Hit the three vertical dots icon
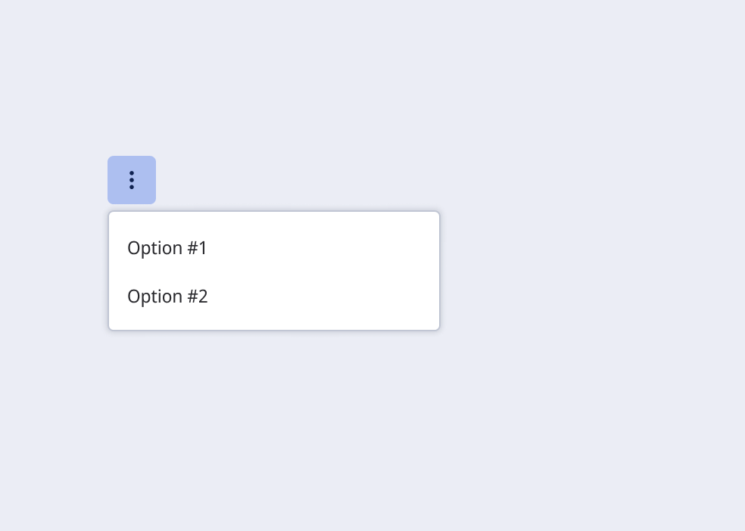The height and width of the screenshot is (531, 745). (x=132, y=180)
